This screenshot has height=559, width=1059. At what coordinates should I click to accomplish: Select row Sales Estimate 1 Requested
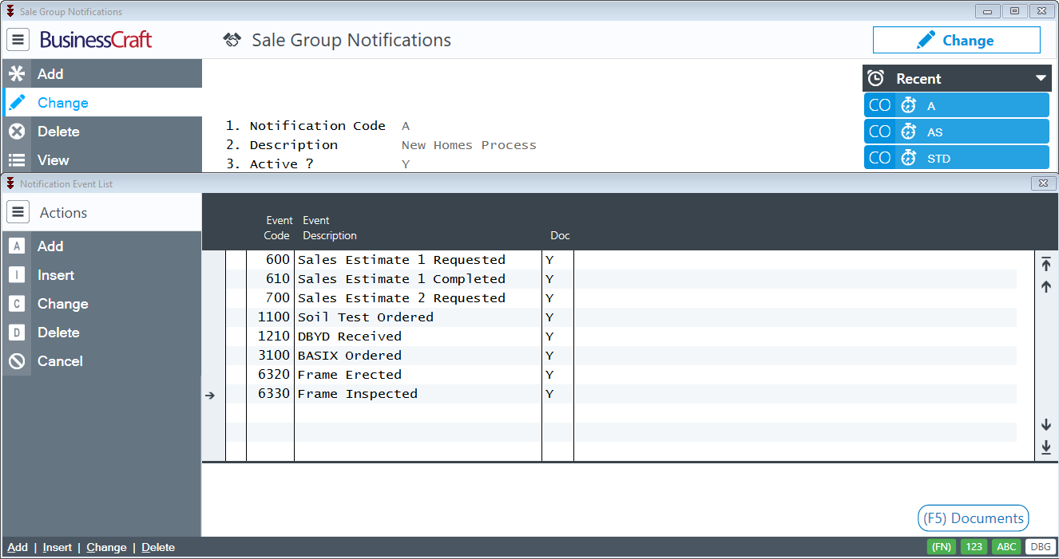pos(621,260)
